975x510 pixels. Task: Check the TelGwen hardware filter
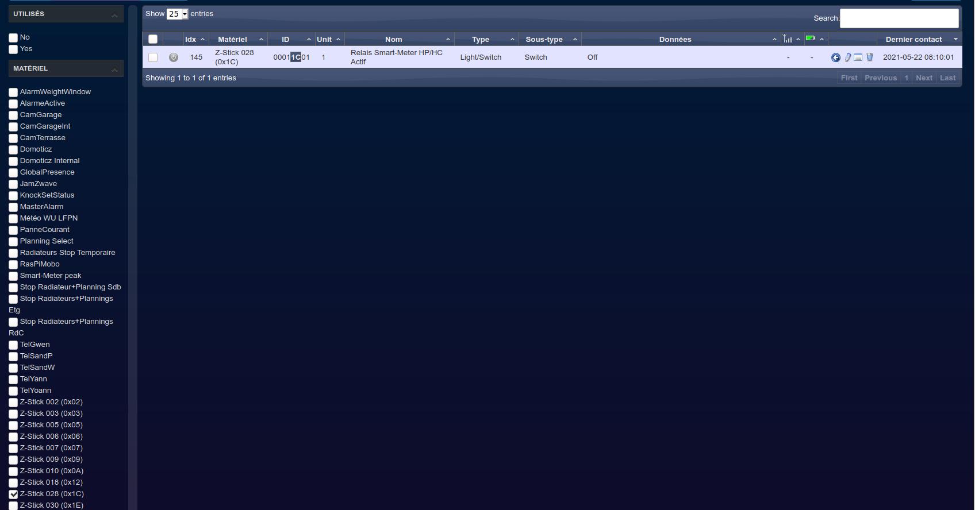pos(13,345)
